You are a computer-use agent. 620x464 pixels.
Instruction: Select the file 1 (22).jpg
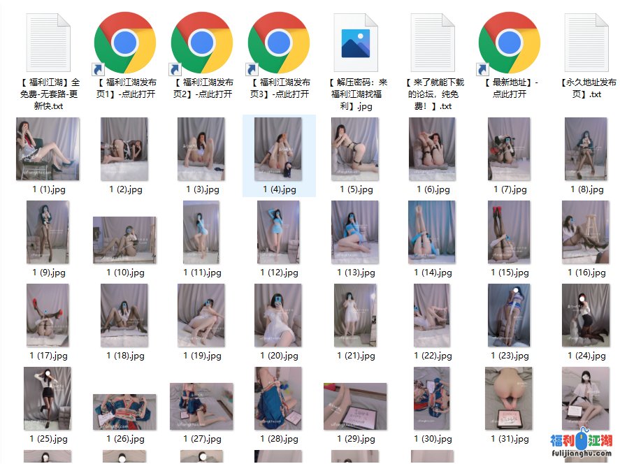[432, 315]
